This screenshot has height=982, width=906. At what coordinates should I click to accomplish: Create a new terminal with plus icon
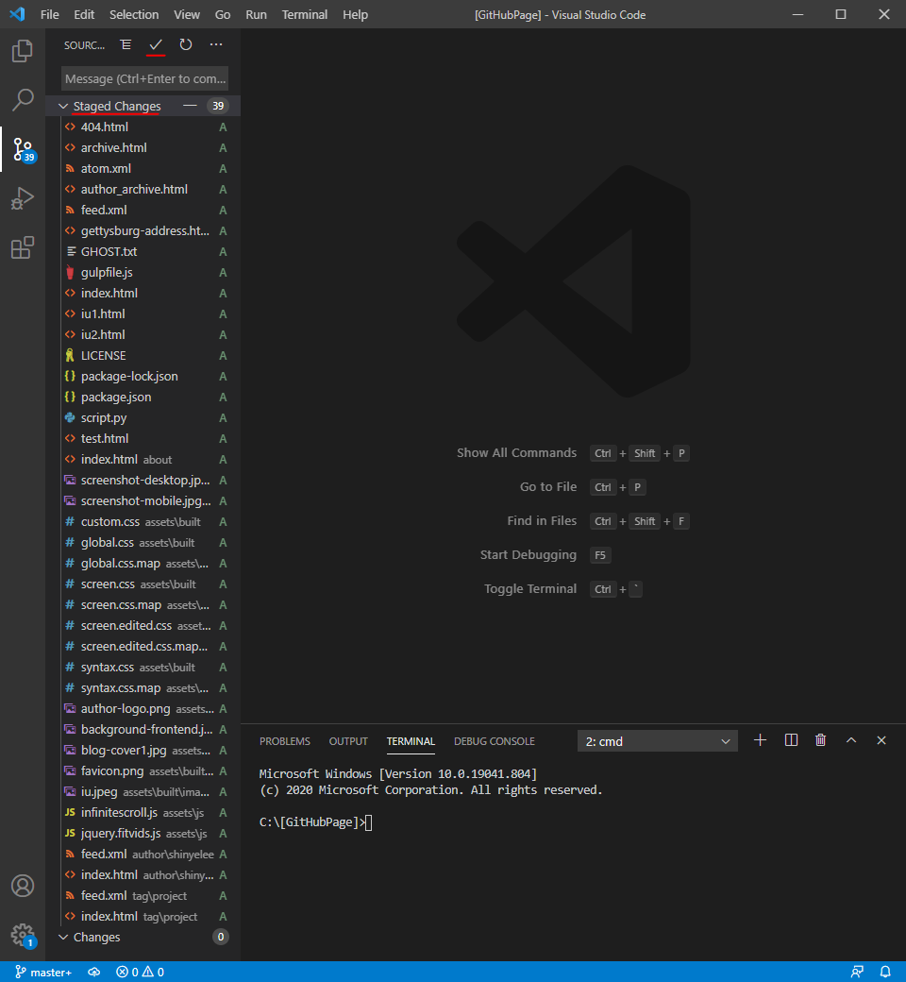point(760,740)
